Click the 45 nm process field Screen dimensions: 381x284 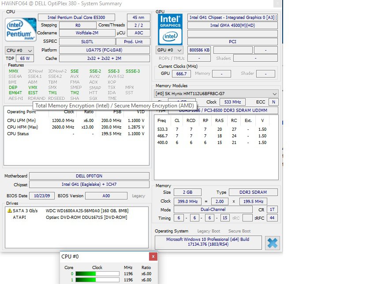click(138, 18)
